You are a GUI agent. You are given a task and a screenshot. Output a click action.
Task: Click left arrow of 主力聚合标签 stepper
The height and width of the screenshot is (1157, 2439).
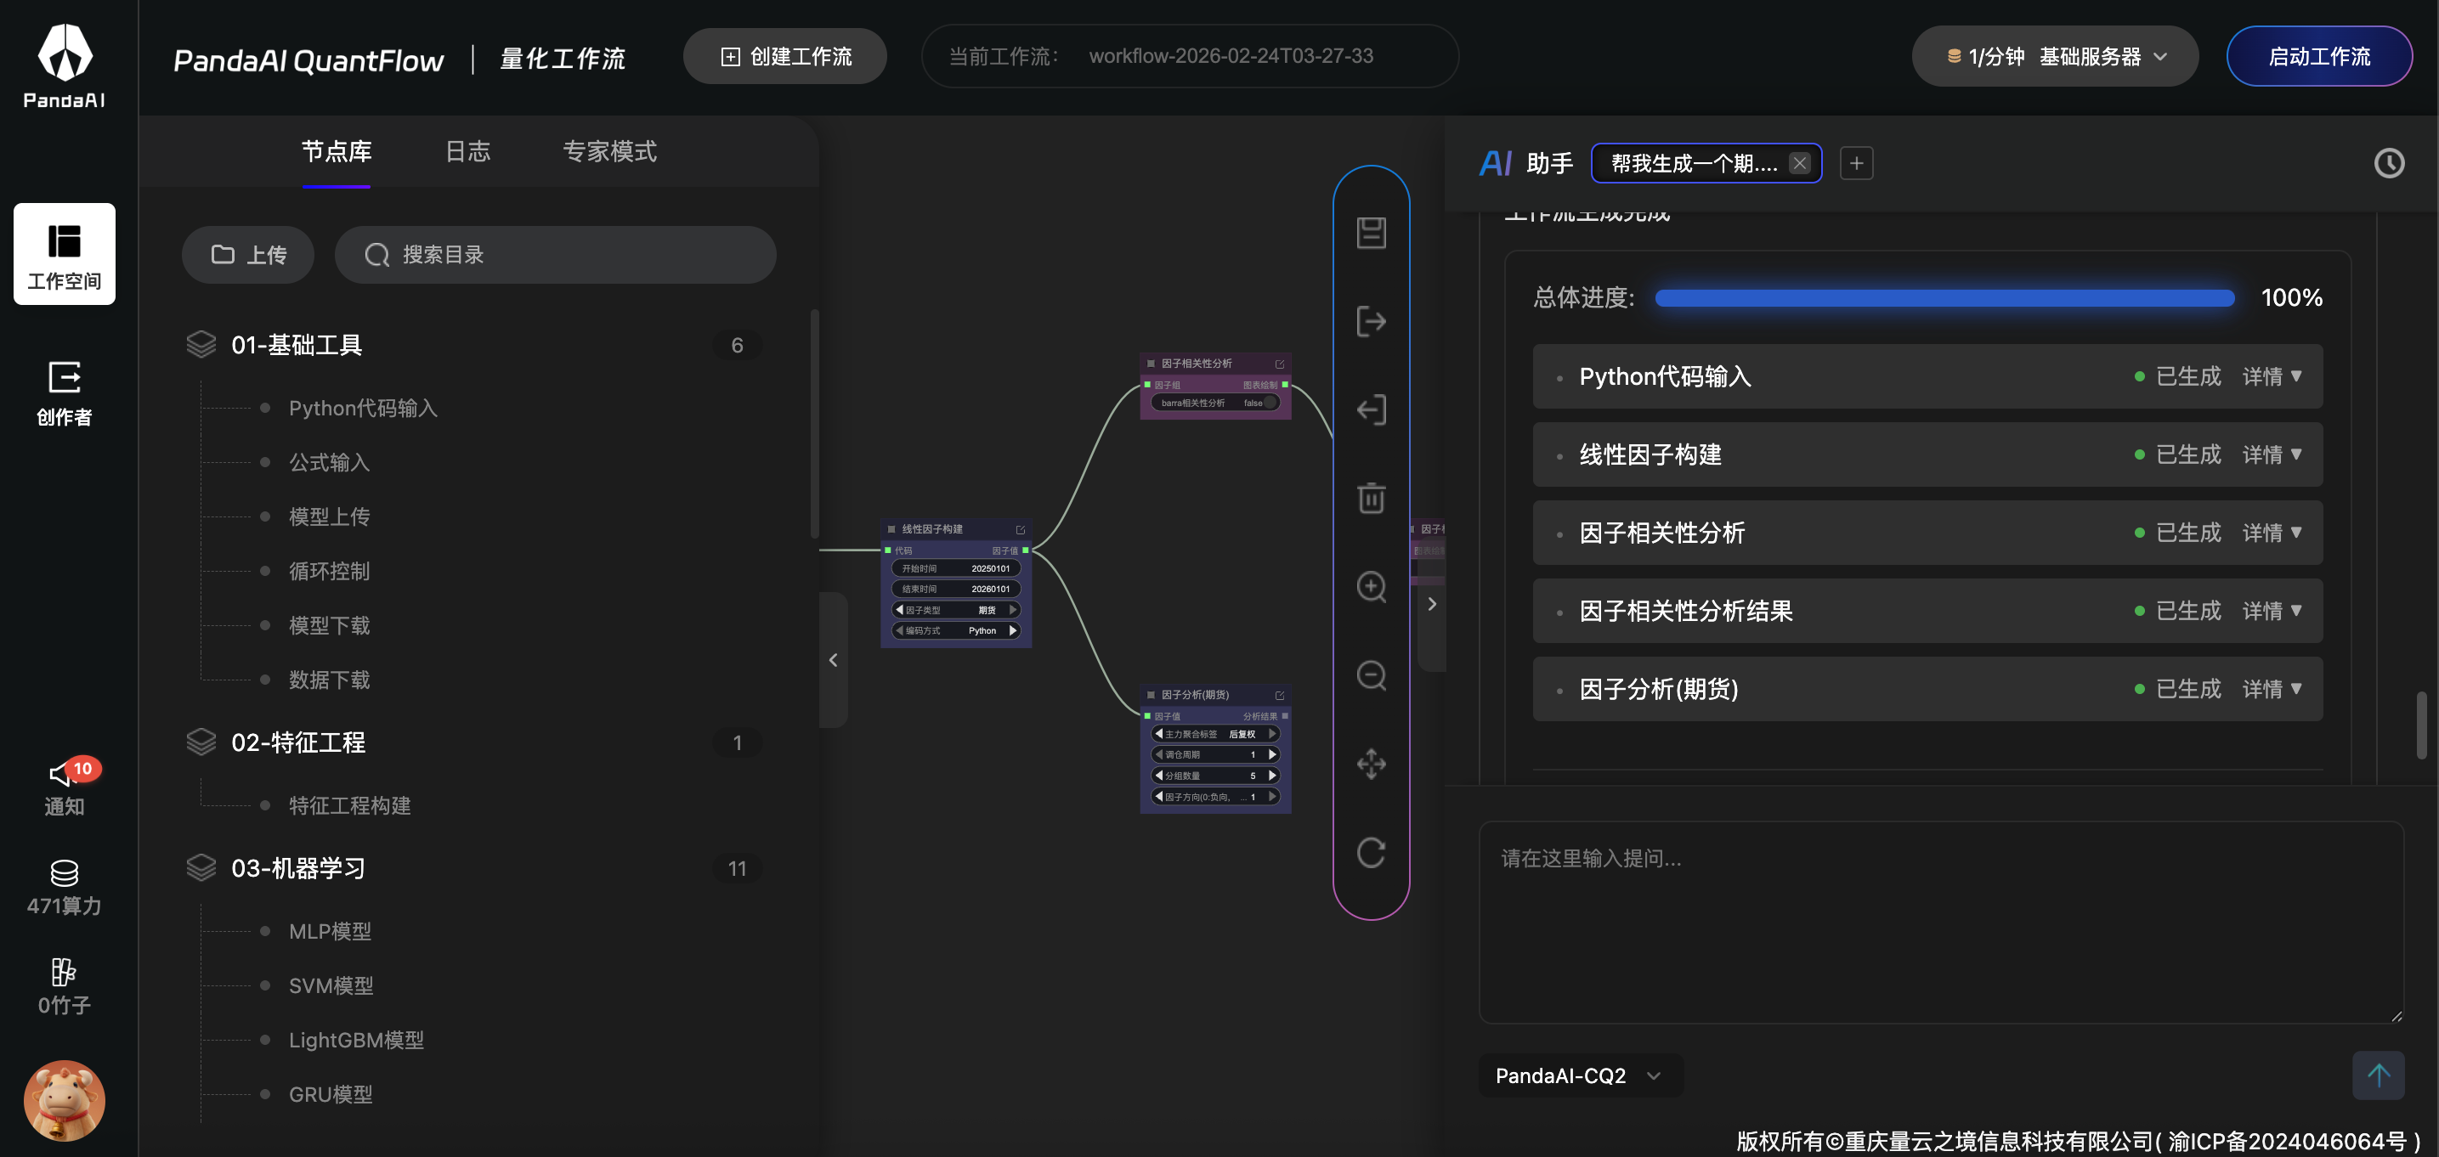click(1158, 734)
